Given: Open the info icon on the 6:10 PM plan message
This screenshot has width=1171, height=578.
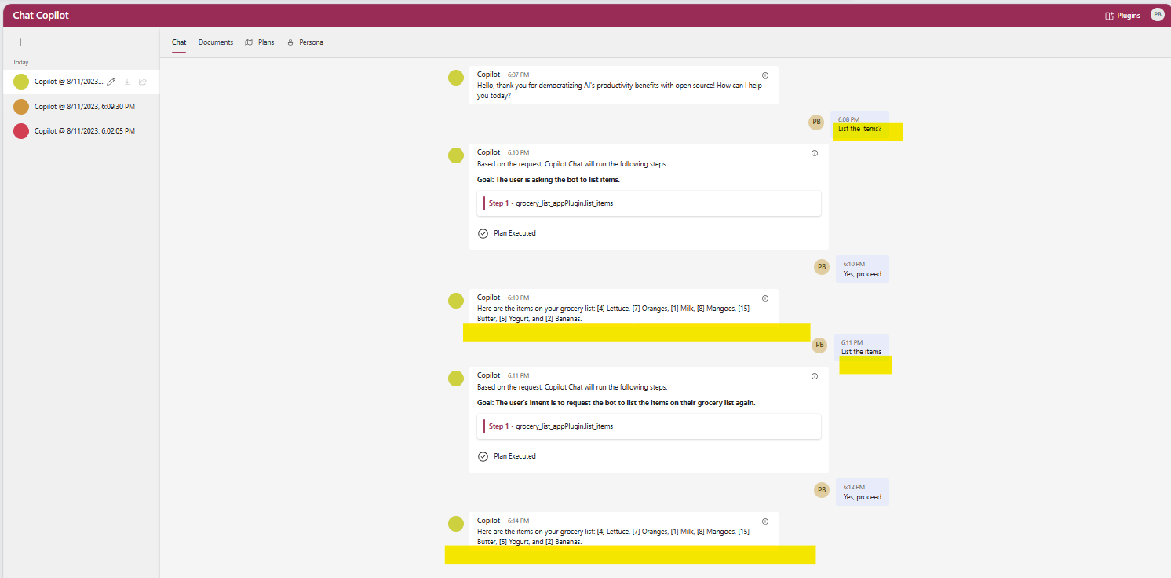Looking at the screenshot, I should point(815,153).
